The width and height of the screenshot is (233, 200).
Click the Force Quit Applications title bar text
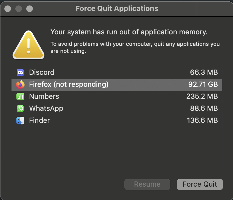coord(117,8)
